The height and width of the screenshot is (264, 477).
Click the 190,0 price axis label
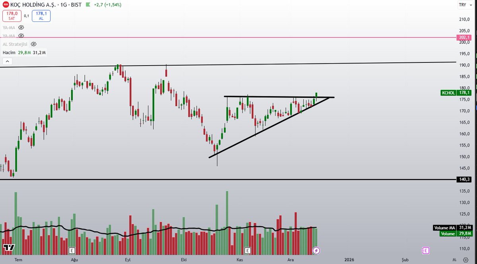(x=464, y=65)
